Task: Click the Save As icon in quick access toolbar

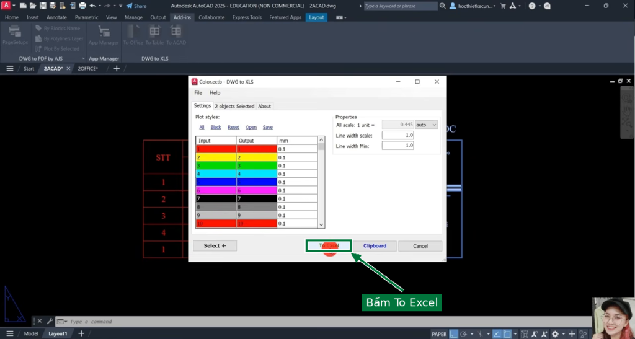Action: pyautogui.click(x=53, y=6)
